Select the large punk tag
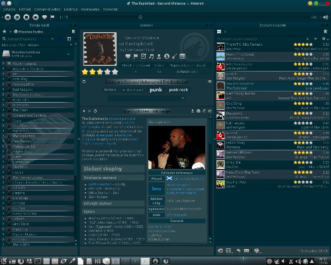This screenshot has width=331, height=265. tap(156, 89)
